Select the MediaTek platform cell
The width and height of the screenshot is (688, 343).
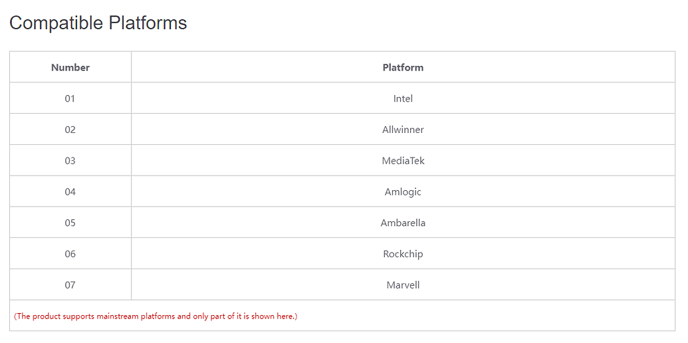(403, 161)
